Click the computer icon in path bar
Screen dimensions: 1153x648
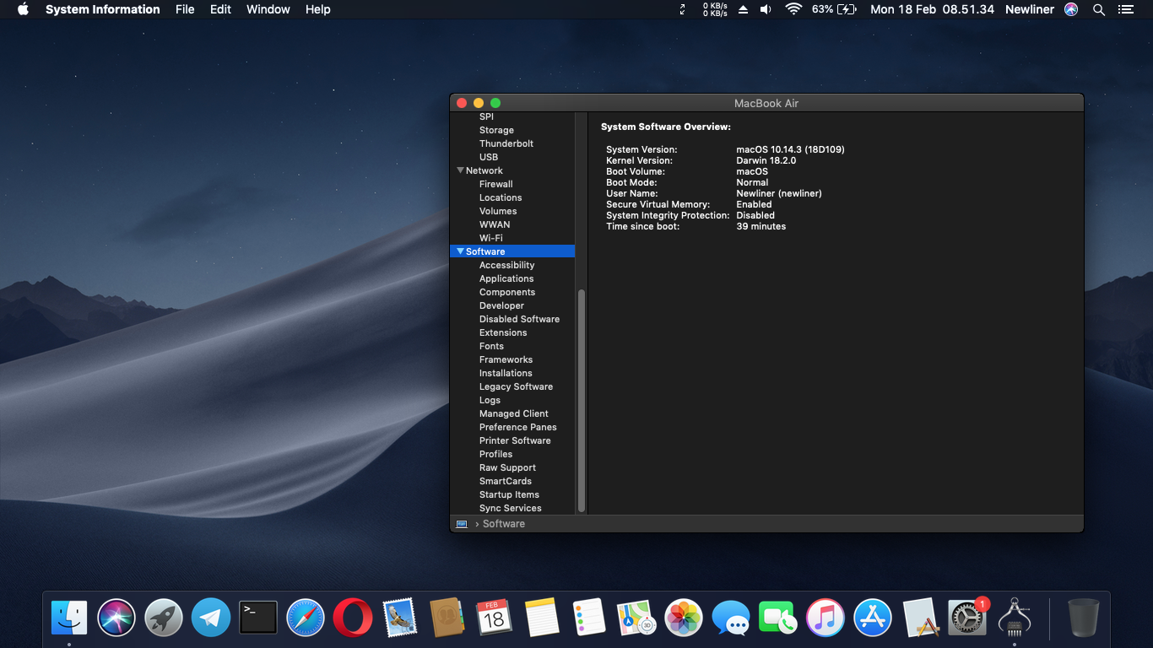[462, 524]
